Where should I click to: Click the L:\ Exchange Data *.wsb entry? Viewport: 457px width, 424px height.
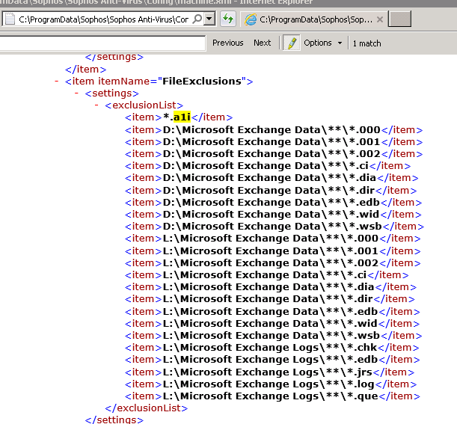click(274, 336)
